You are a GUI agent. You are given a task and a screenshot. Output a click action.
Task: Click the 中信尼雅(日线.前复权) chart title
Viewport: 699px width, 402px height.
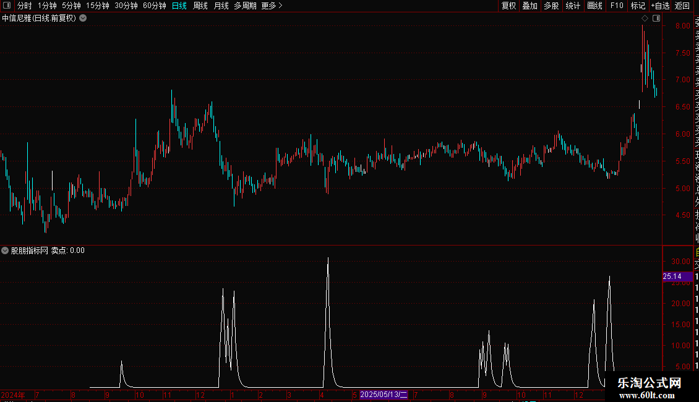coord(39,19)
